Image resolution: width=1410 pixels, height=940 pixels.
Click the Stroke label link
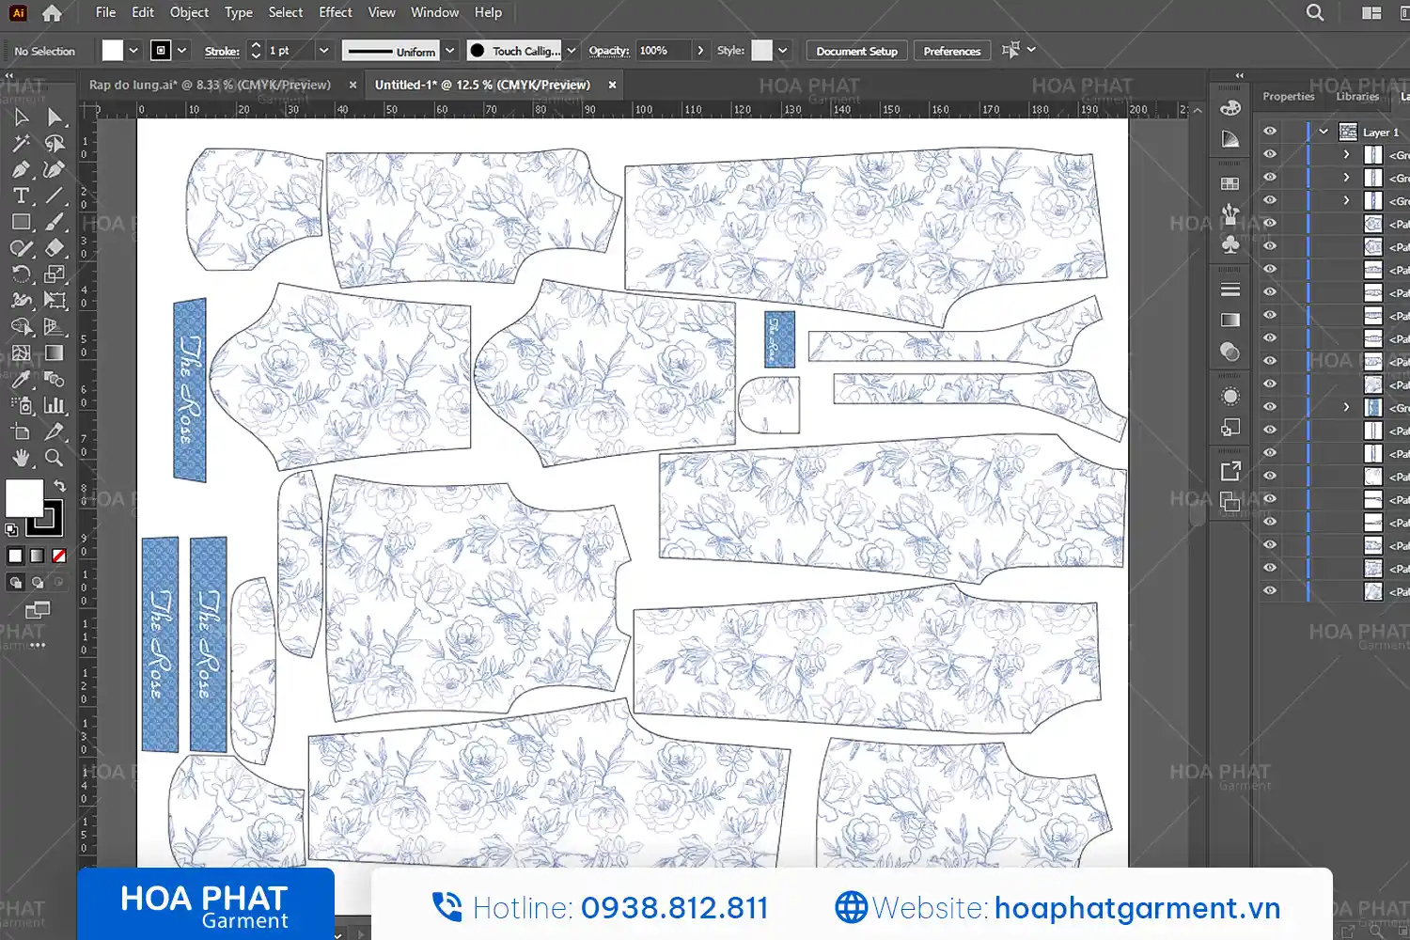click(222, 51)
